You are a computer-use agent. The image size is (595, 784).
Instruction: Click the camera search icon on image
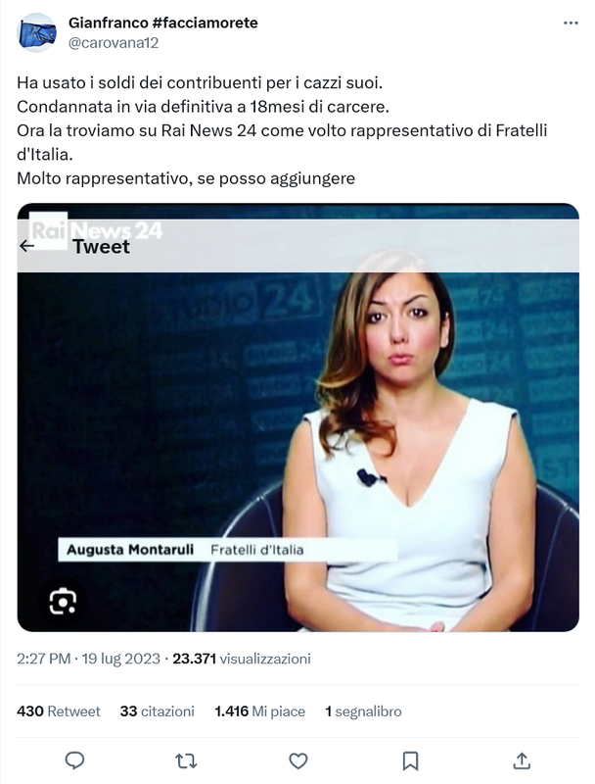[x=63, y=600]
